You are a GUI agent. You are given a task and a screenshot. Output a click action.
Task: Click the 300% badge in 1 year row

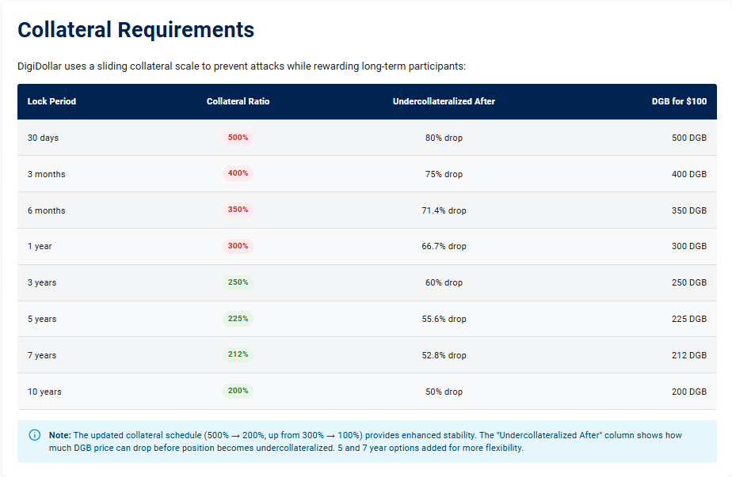click(x=238, y=246)
